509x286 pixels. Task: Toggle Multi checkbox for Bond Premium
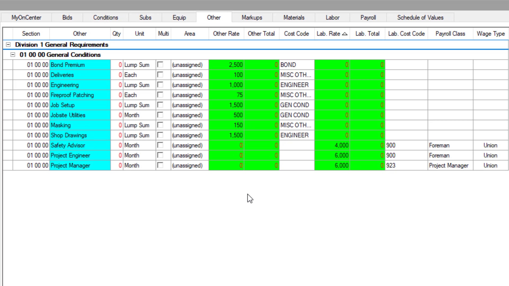[160, 65]
